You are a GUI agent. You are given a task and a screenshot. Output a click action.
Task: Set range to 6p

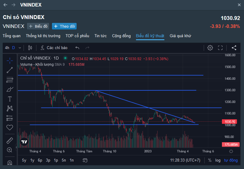point(40,160)
